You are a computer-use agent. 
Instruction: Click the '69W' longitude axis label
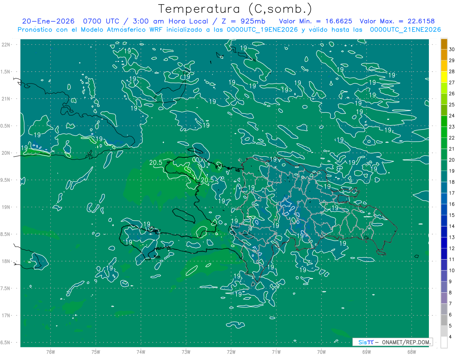point(367,352)
